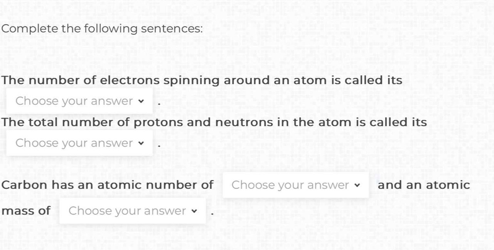Click the 'Complete the following sentences' heading
The image size is (494, 250).
pos(102,28)
